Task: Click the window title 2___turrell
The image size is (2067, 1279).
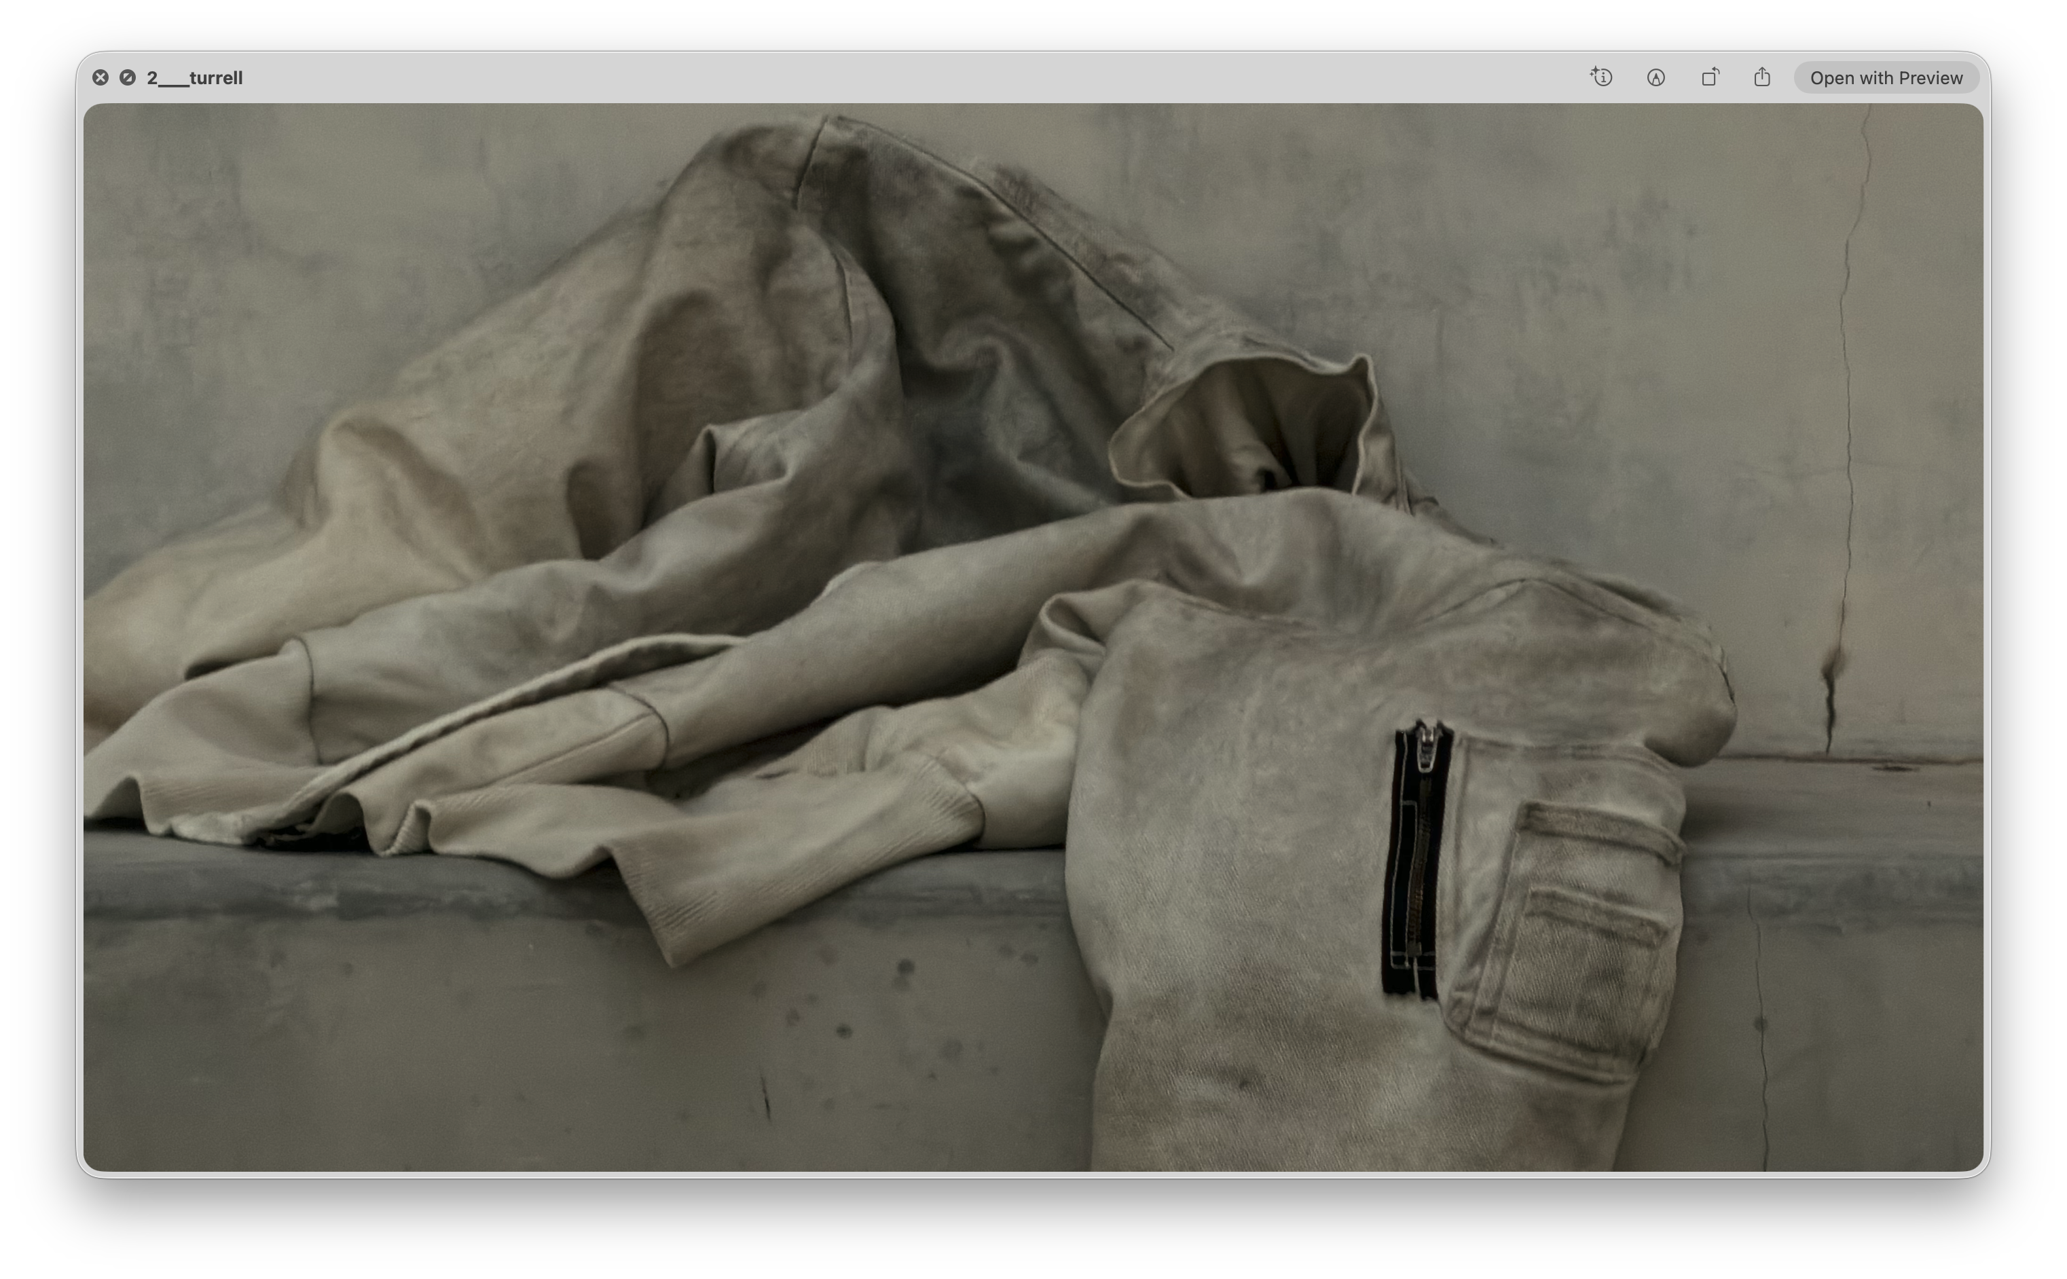Action: (x=195, y=78)
